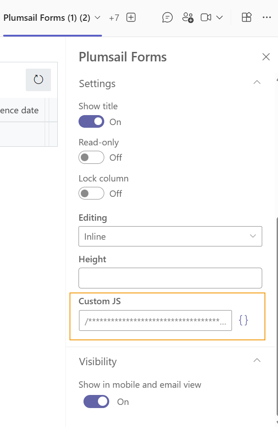Click into the Height input field

click(x=170, y=278)
